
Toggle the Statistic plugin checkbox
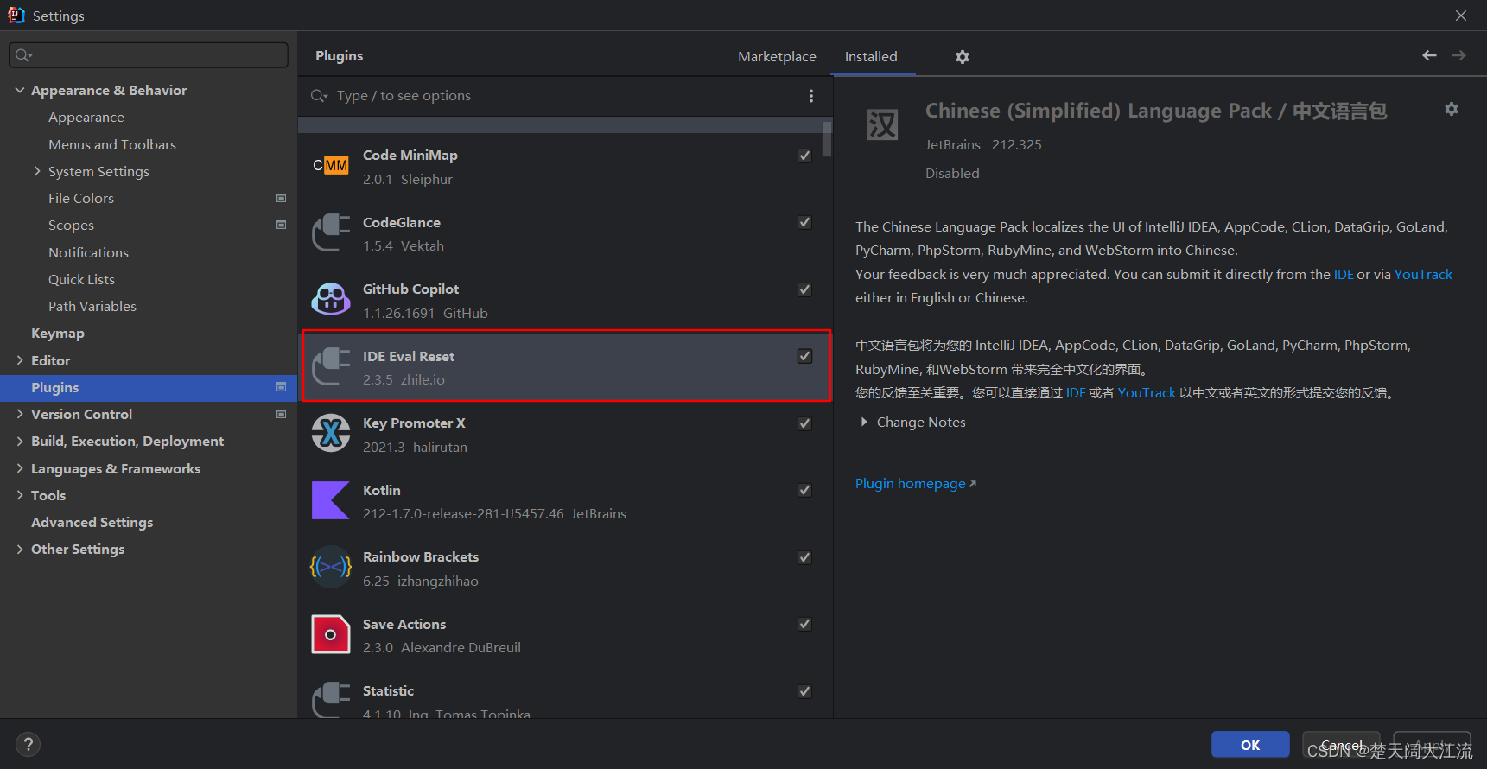tap(804, 691)
